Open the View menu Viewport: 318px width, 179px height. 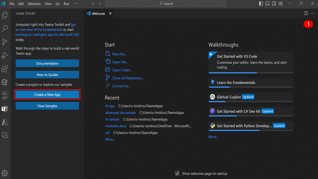(x=48, y=4)
